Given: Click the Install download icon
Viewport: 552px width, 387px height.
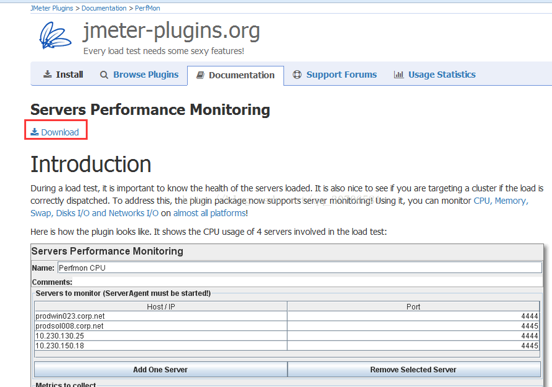Looking at the screenshot, I should pyautogui.click(x=47, y=75).
